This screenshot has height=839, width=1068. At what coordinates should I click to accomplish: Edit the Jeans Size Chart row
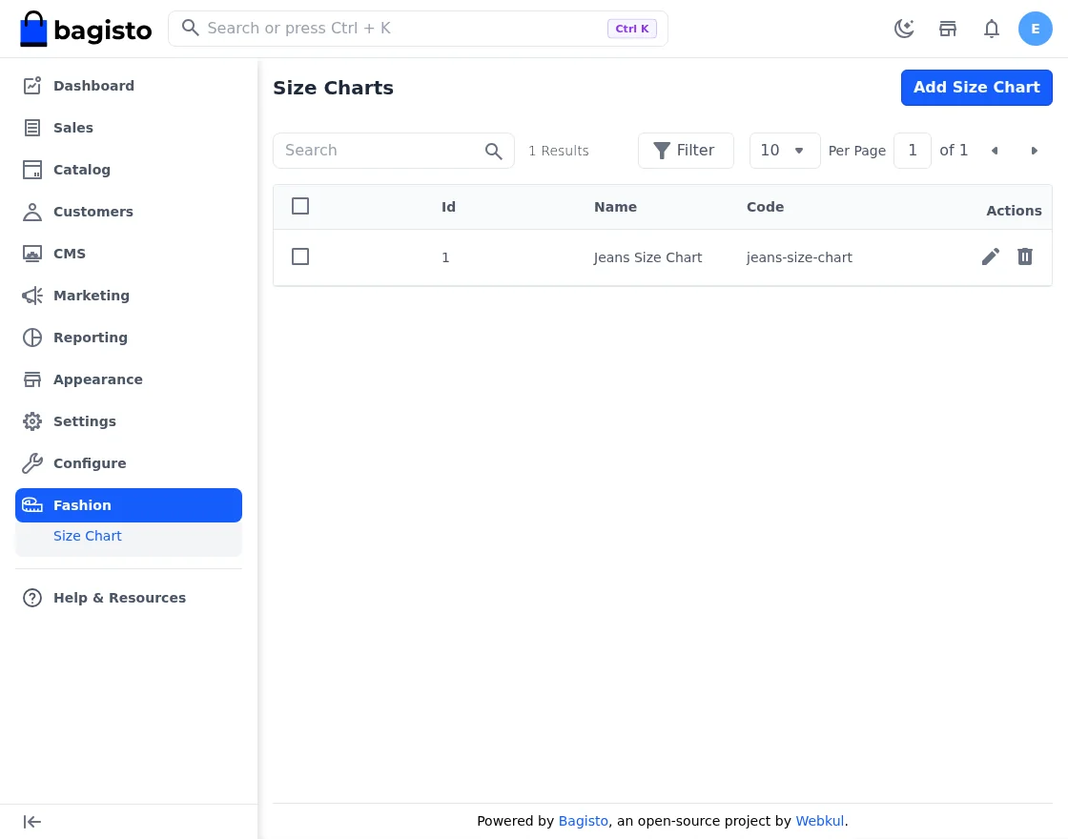(991, 256)
